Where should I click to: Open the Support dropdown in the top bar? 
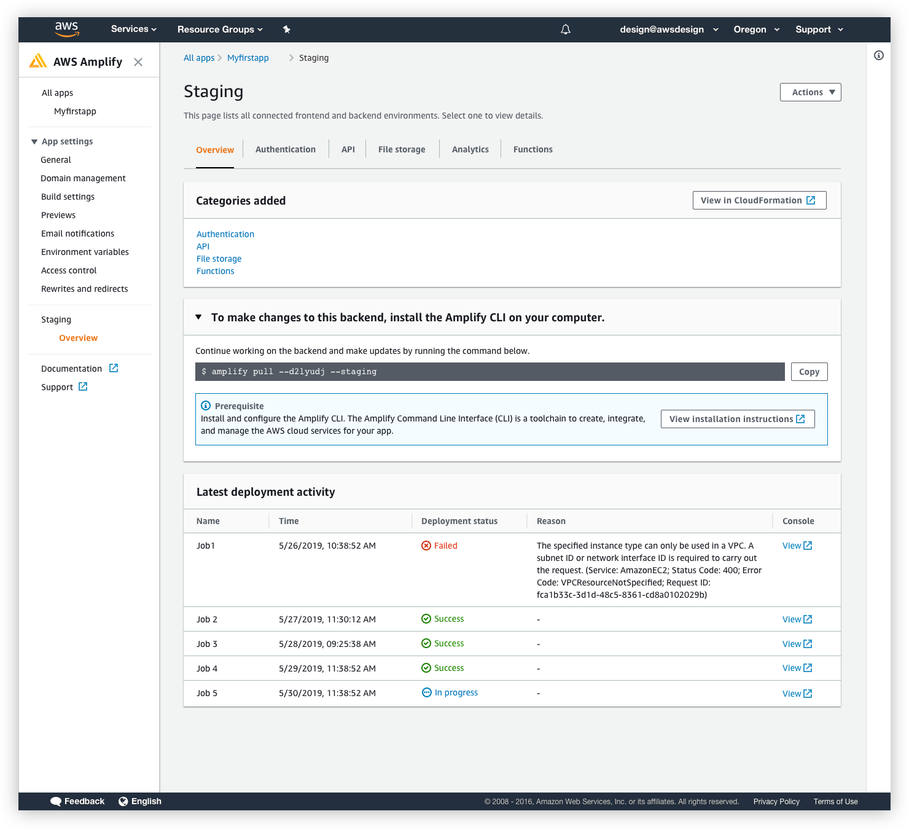click(x=819, y=29)
